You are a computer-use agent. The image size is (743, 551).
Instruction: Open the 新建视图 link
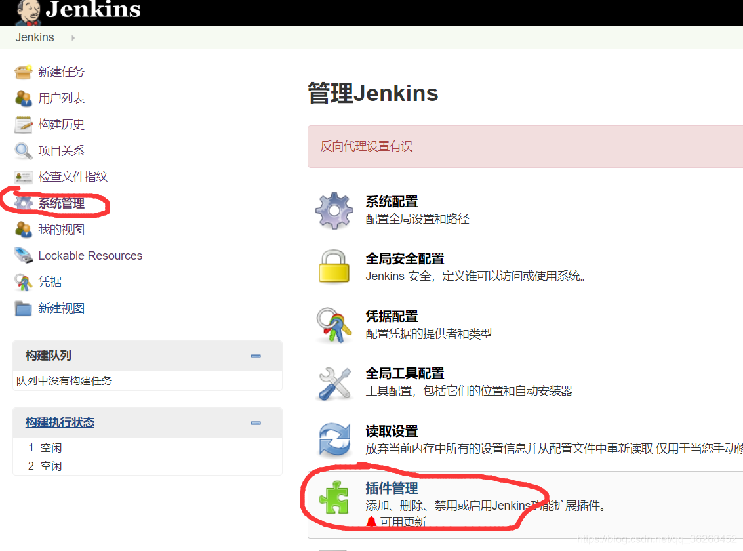[x=61, y=308]
